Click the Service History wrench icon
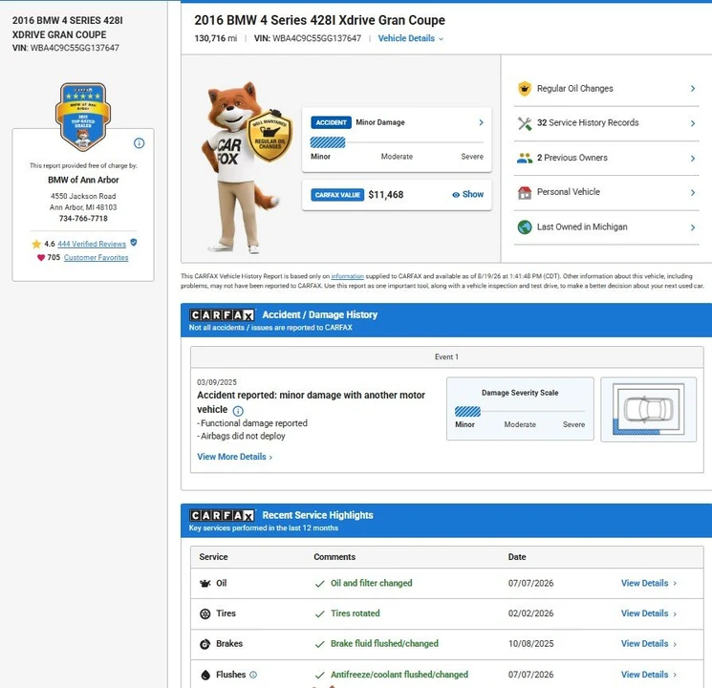 click(525, 123)
